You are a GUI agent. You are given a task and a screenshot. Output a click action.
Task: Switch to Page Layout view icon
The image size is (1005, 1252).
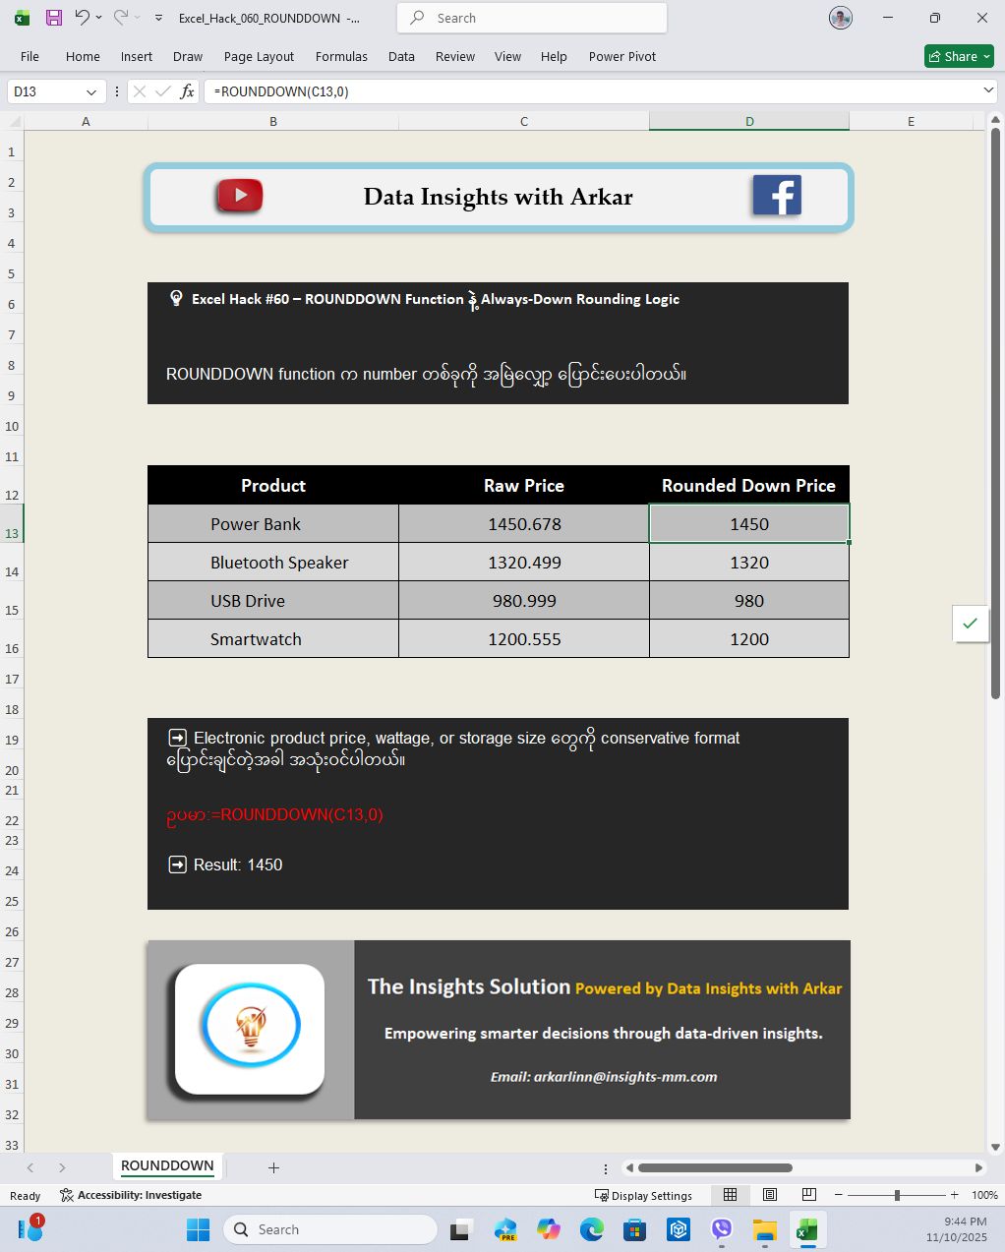coord(770,1195)
